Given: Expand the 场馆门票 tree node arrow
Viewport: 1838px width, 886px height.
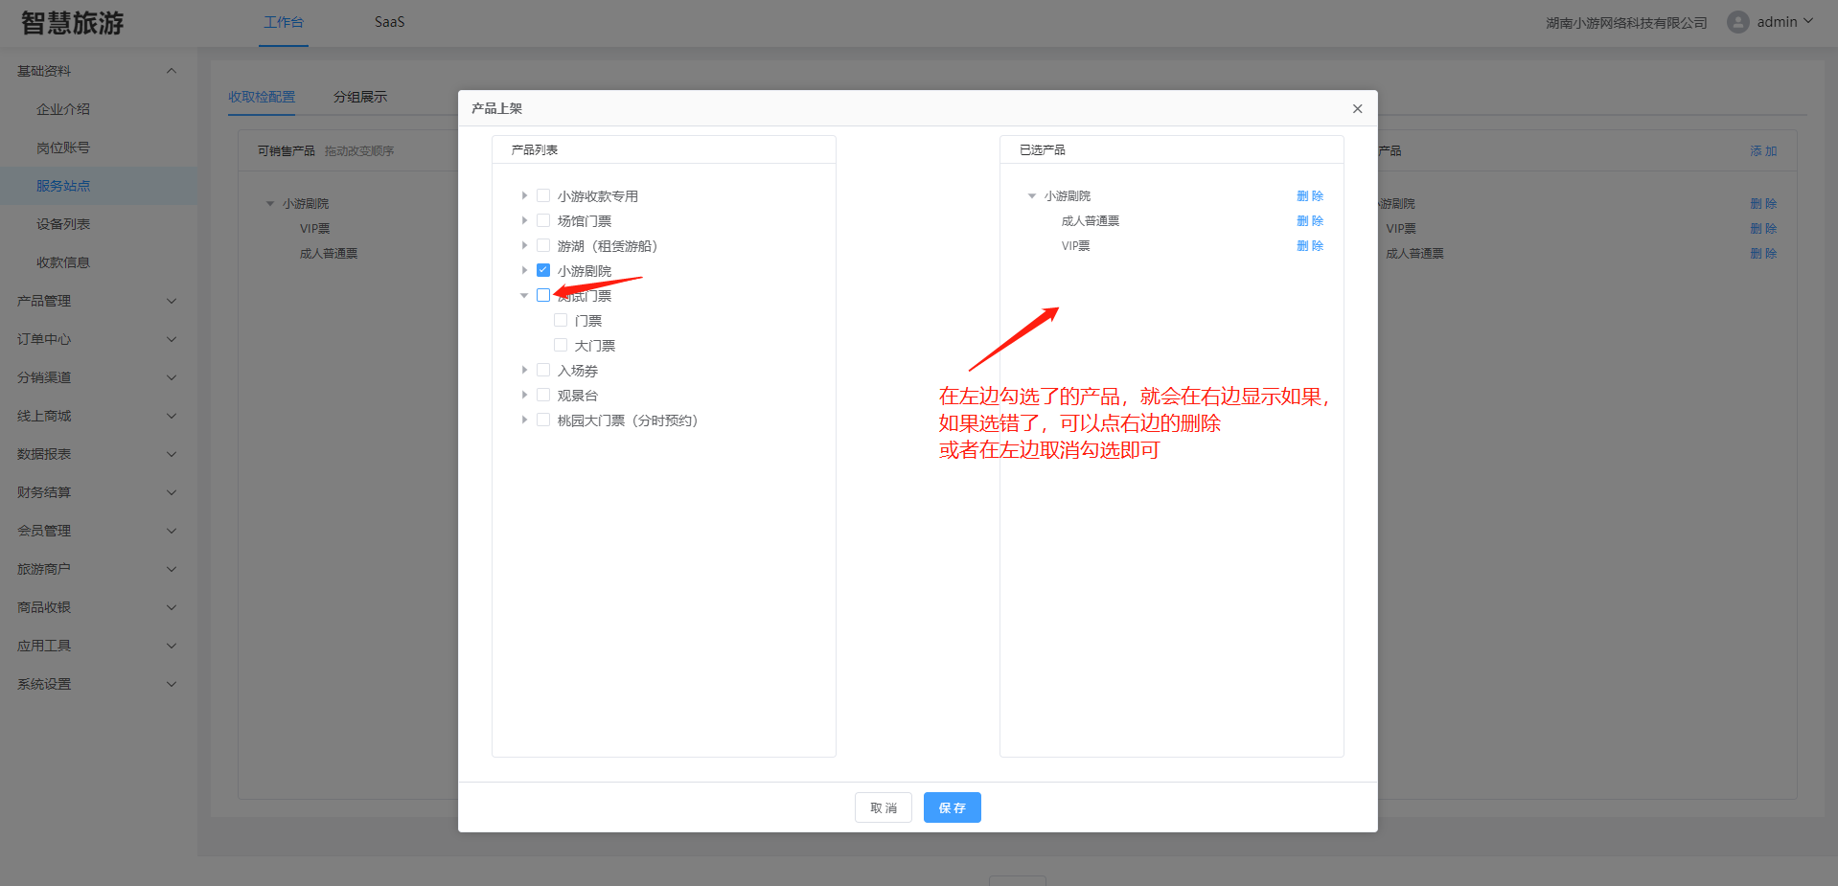Looking at the screenshot, I should [524, 220].
